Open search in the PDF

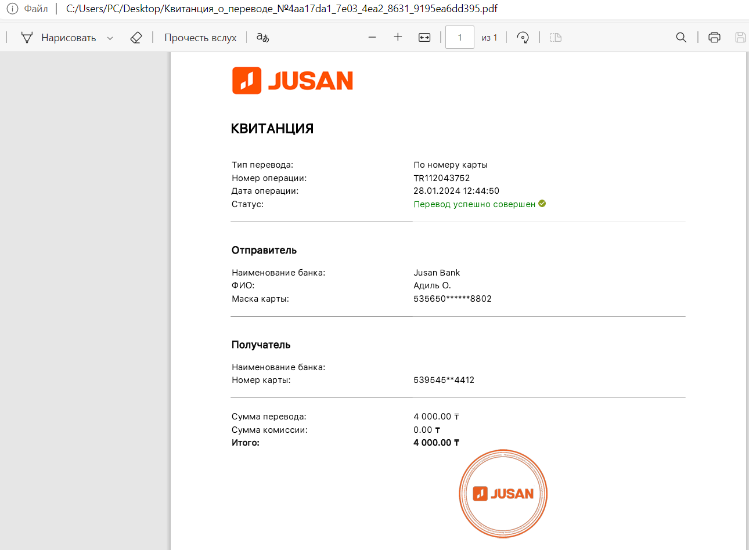pyautogui.click(x=681, y=38)
